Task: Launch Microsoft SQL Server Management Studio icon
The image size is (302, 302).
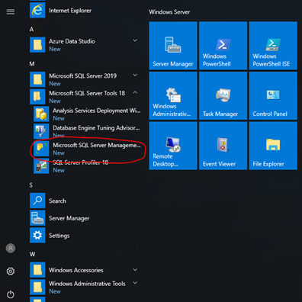Action: click(x=41, y=149)
